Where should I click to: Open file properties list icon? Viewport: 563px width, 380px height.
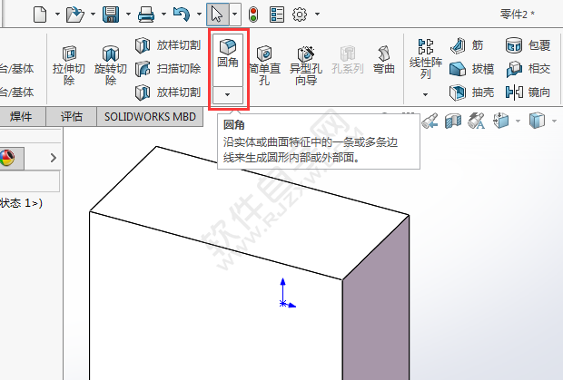pyautogui.click(x=277, y=15)
